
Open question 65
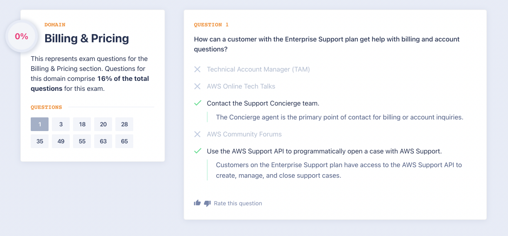[x=125, y=141]
